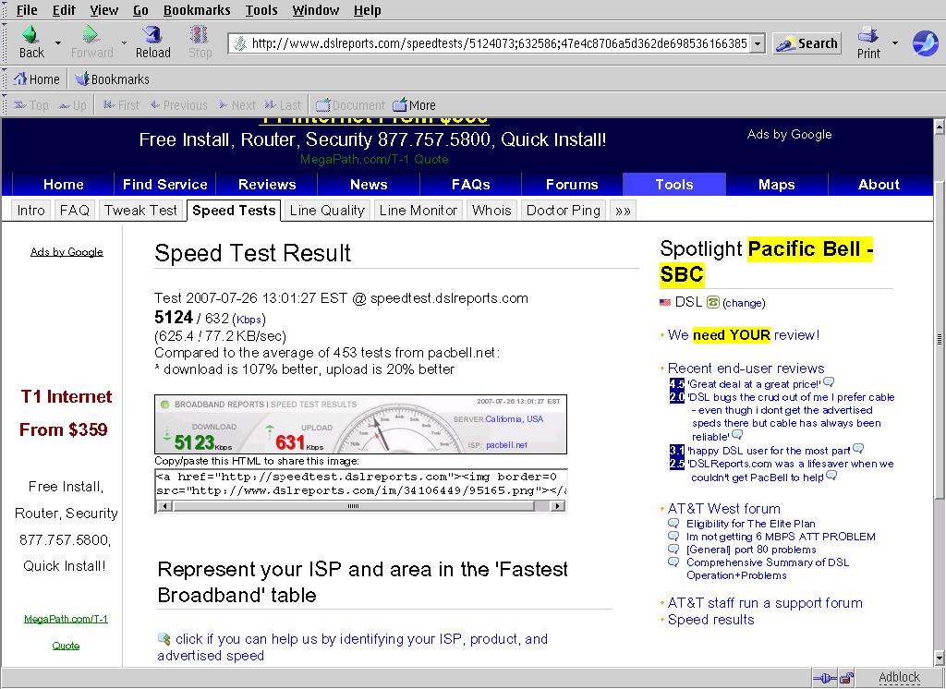Click the Back navigation button
Screen dimensions: 946x689
(30, 42)
